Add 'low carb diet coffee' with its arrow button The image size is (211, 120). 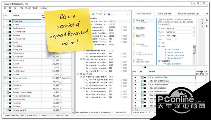(x=135, y=77)
